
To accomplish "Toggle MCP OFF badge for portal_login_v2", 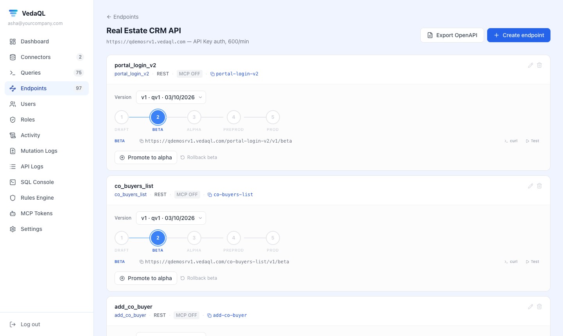I will click(190, 74).
